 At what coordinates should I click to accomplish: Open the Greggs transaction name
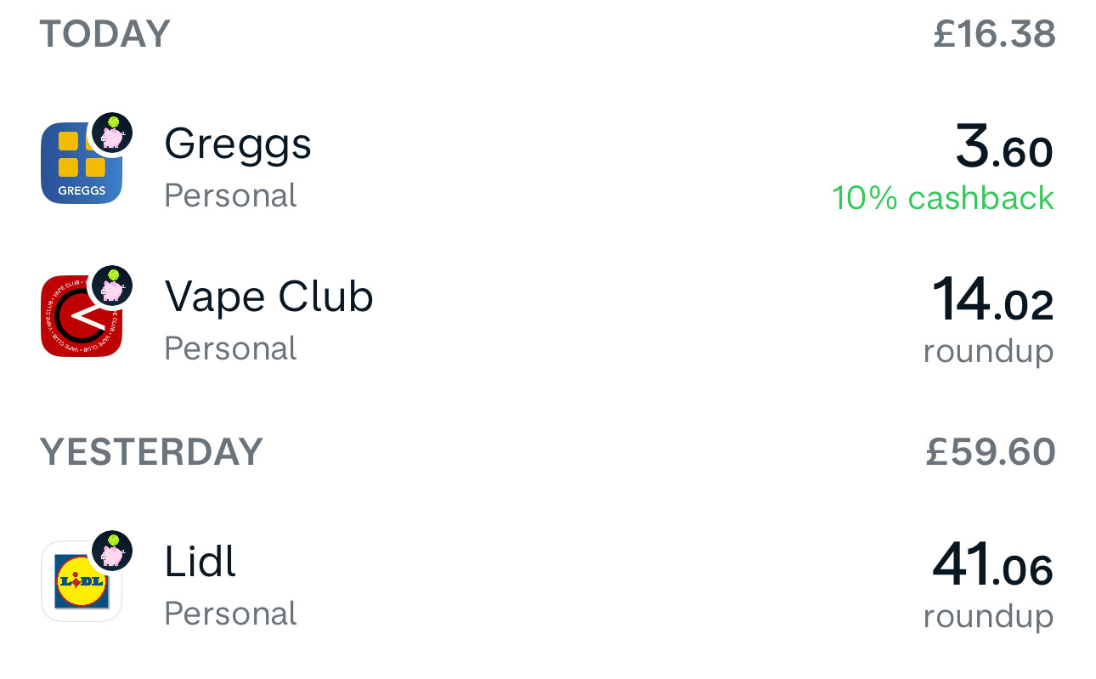[x=238, y=144]
